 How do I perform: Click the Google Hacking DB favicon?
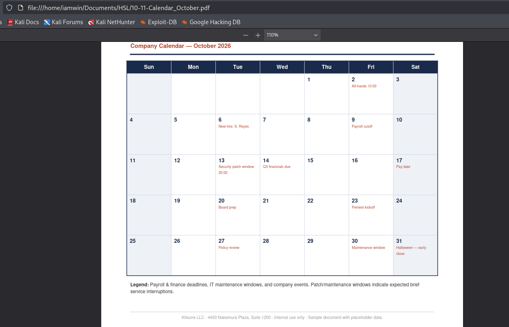coord(185,22)
